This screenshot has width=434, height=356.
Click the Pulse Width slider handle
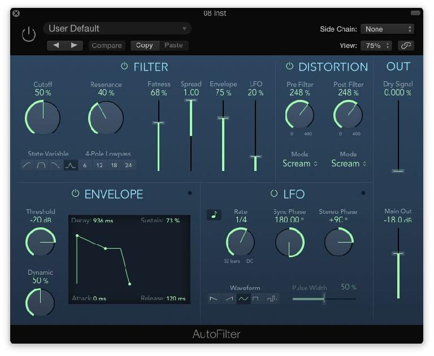pos(324,299)
